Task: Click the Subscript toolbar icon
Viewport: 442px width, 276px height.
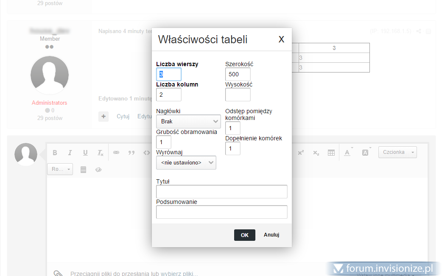Action: [x=316, y=153]
